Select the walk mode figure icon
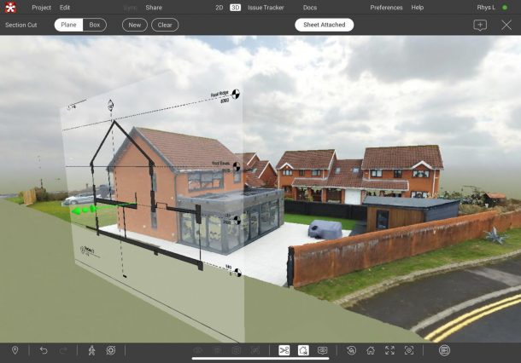521x363 pixels. (91, 350)
